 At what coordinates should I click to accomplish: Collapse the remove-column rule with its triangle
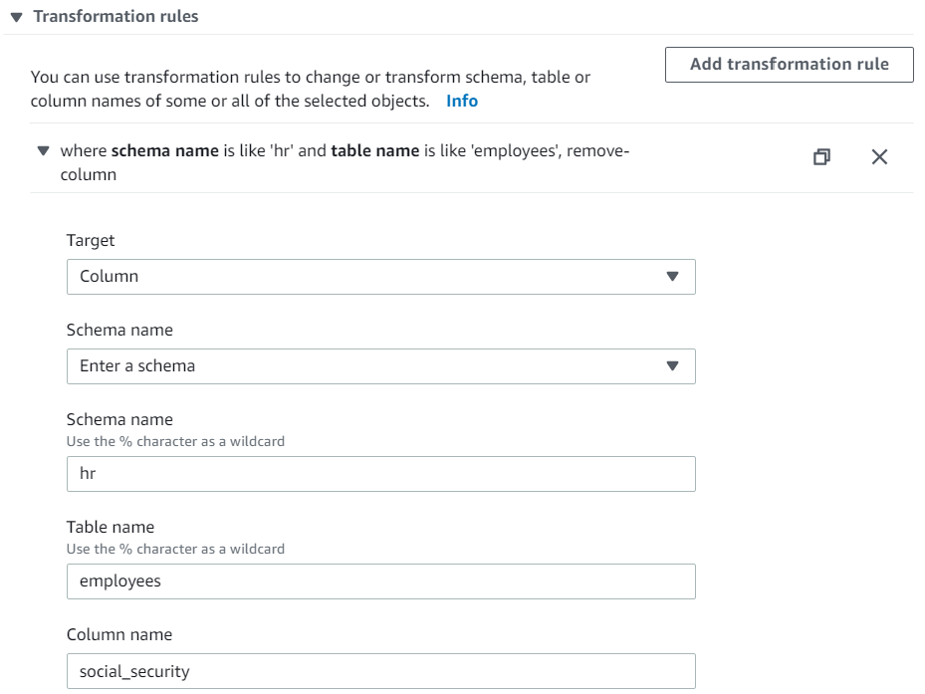tap(43, 151)
